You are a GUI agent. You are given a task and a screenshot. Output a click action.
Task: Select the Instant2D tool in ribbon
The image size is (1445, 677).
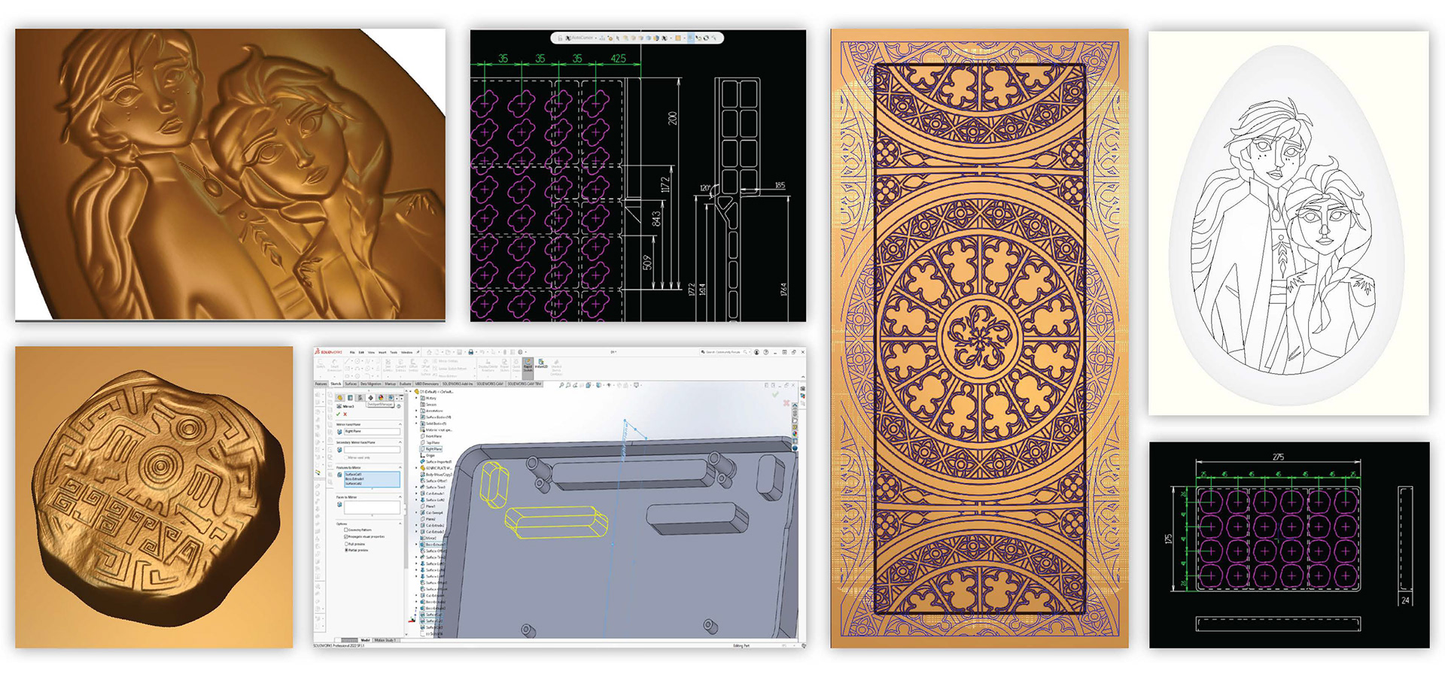pyautogui.click(x=541, y=364)
